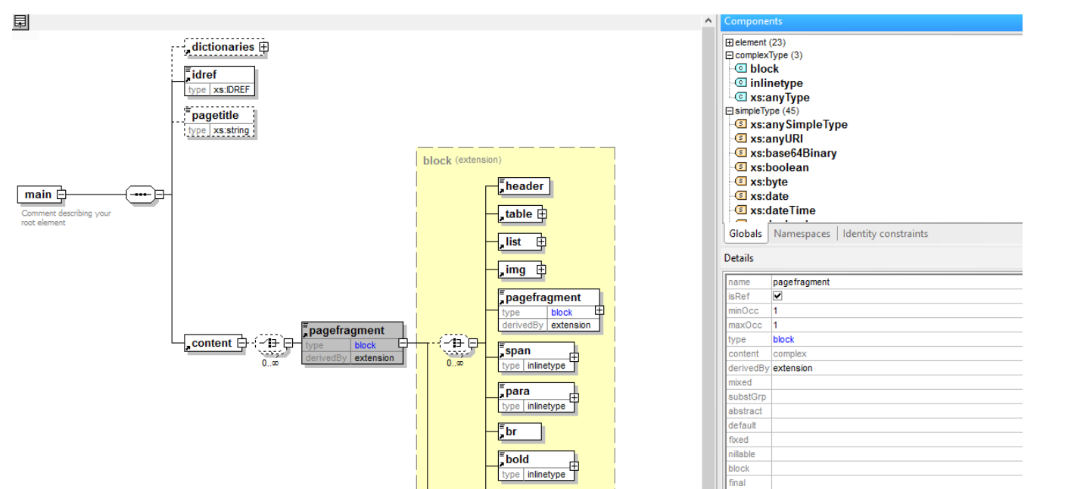Viewport: 1068px width, 489px height.
Task: Toggle the isRef checkbox in Details
Action: (x=777, y=296)
